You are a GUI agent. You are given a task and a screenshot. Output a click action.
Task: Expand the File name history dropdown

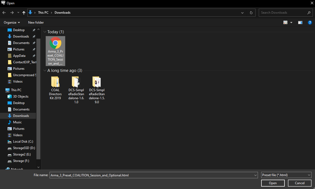click(x=255, y=175)
